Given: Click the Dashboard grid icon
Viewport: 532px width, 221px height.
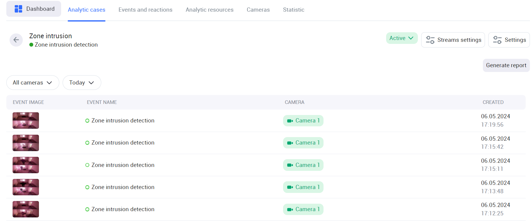Looking at the screenshot, I should pyautogui.click(x=18, y=9).
